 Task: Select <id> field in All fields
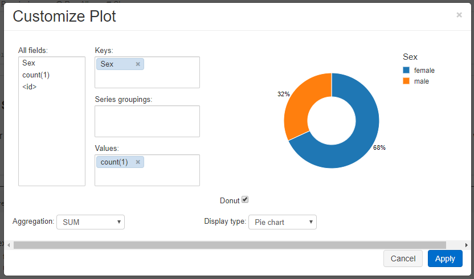point(30,87)
